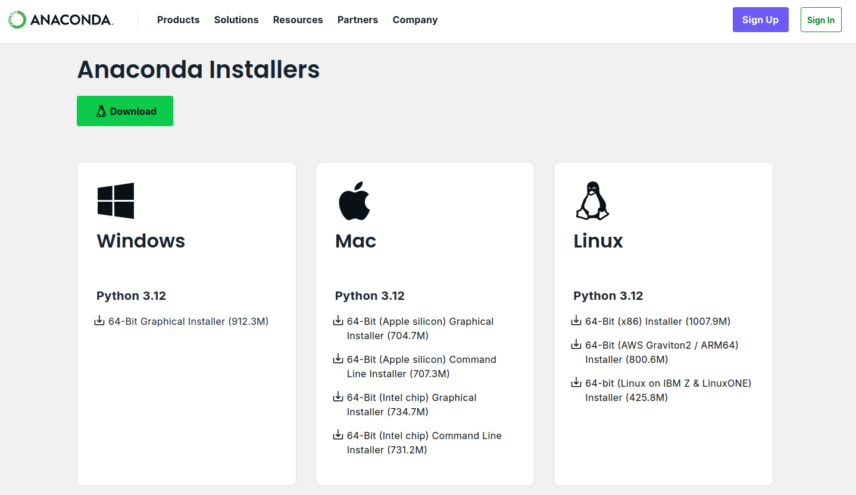The height and width of the screenshot is (495, 856).
Task: Click download icon for Apple silicon Graphical Installer
Action: click(338, 321)
